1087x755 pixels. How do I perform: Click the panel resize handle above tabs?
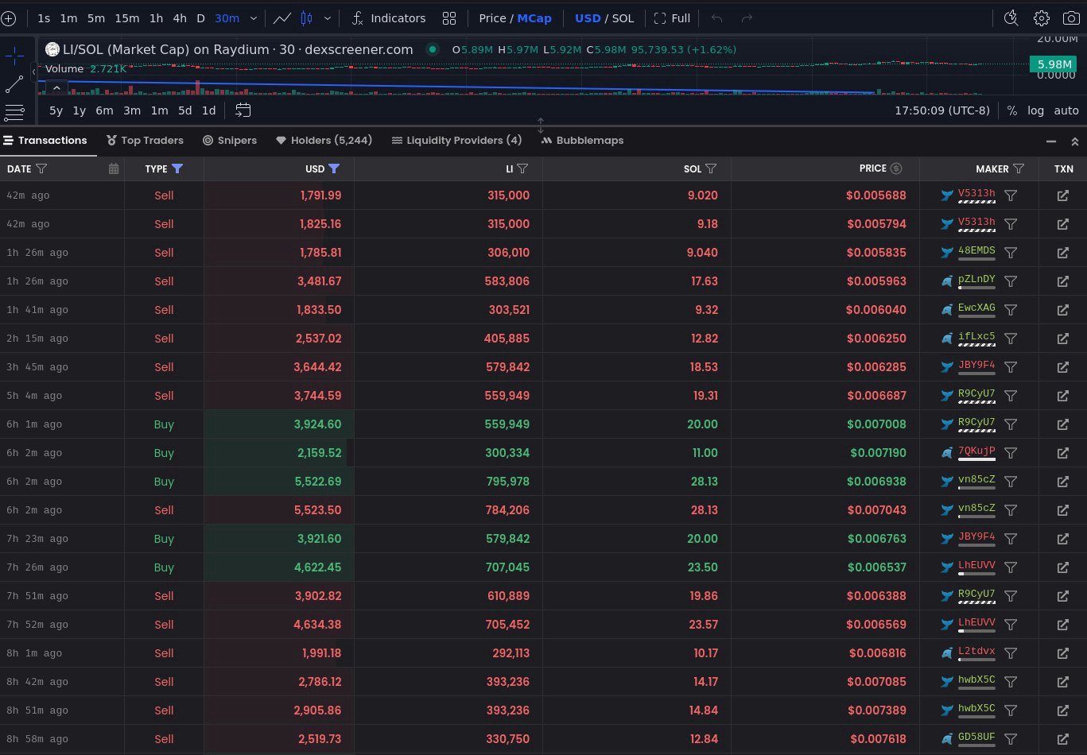pos(541,126)
